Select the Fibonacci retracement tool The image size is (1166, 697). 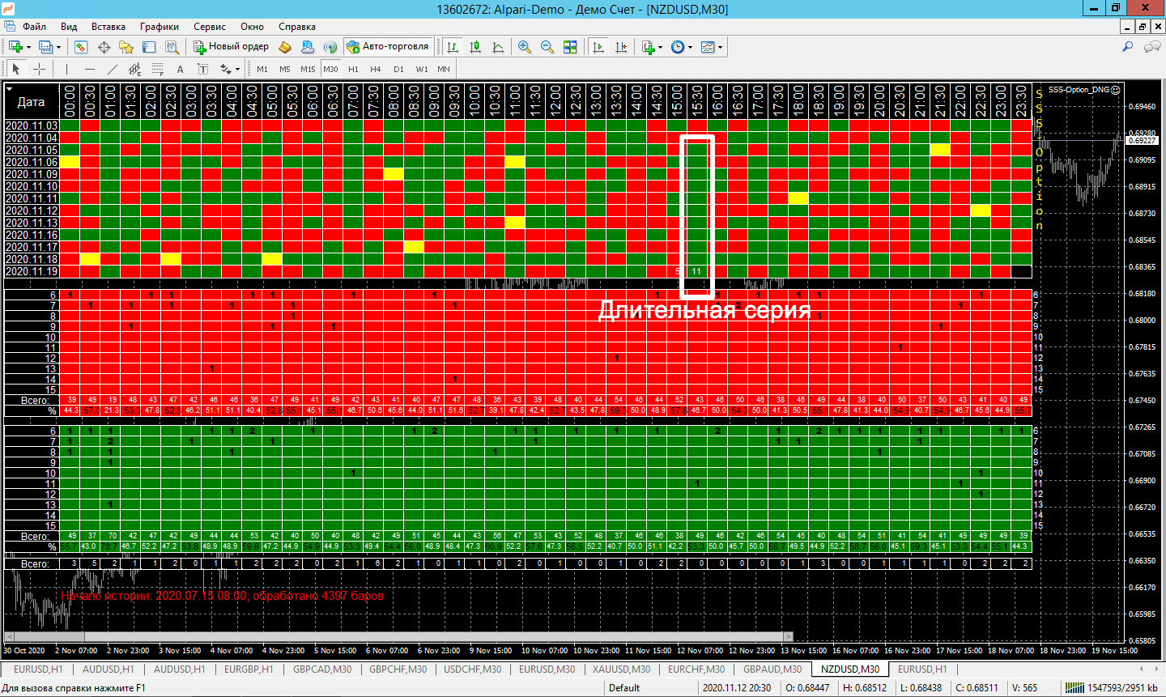coord(158,69)
